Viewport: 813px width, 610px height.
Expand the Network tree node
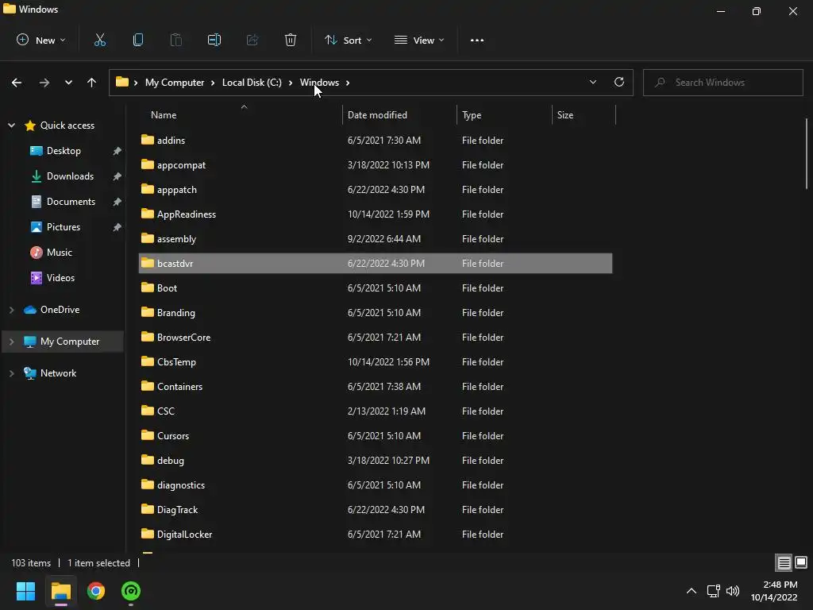coord(11,373)
